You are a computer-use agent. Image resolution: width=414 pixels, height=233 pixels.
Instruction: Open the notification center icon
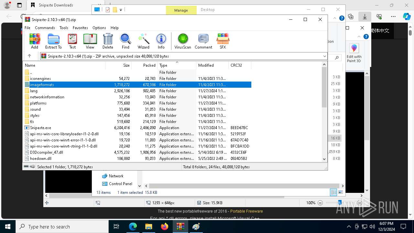403,227
